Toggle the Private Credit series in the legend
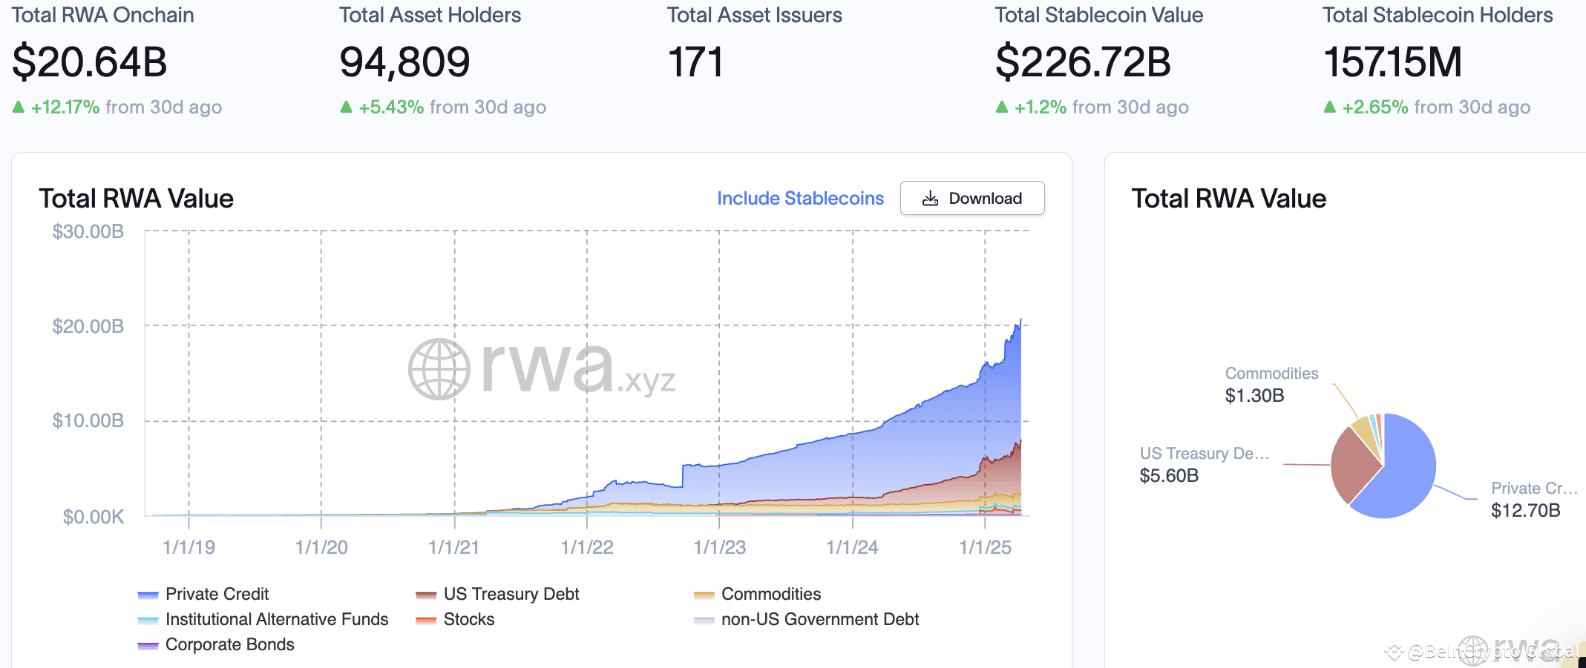1586x668 pixels. pos(217,594)
